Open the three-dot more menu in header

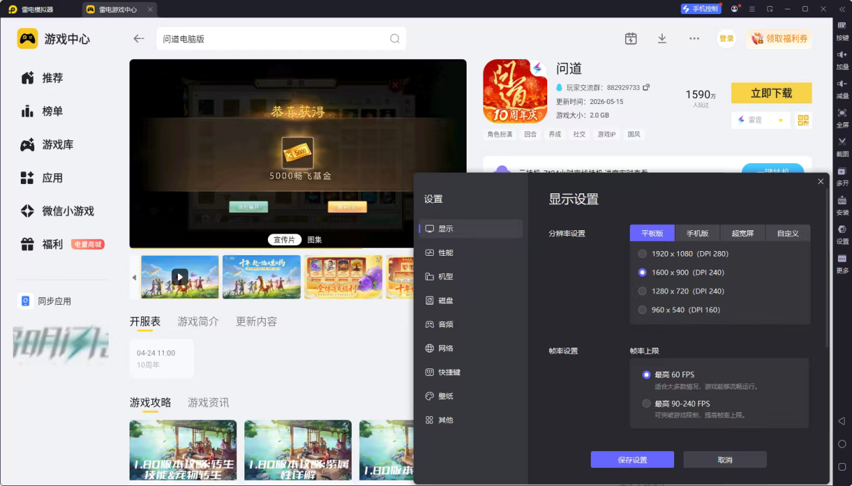[x=694, y=39]
